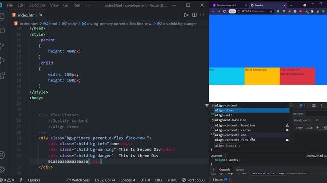Show more menus via menu bar ellipsis

(88, 5)
